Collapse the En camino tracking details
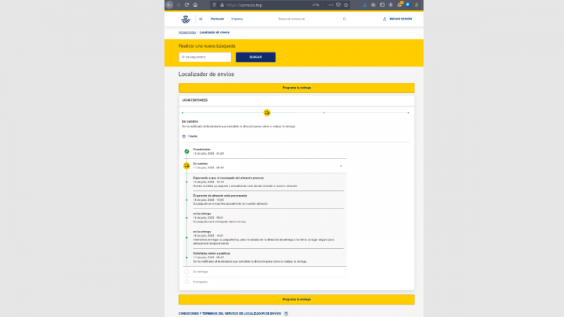564x317 pixels. [340, 166]
